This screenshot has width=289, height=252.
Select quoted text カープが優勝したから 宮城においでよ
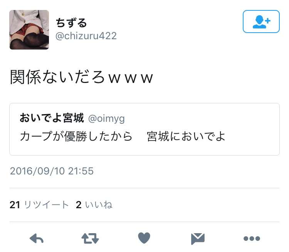click(x=123, y=136)
